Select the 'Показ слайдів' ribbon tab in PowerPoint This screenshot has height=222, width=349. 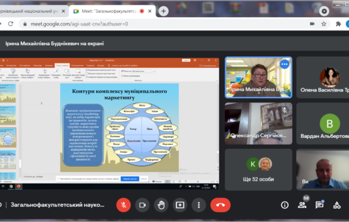[x=62, y=65]
